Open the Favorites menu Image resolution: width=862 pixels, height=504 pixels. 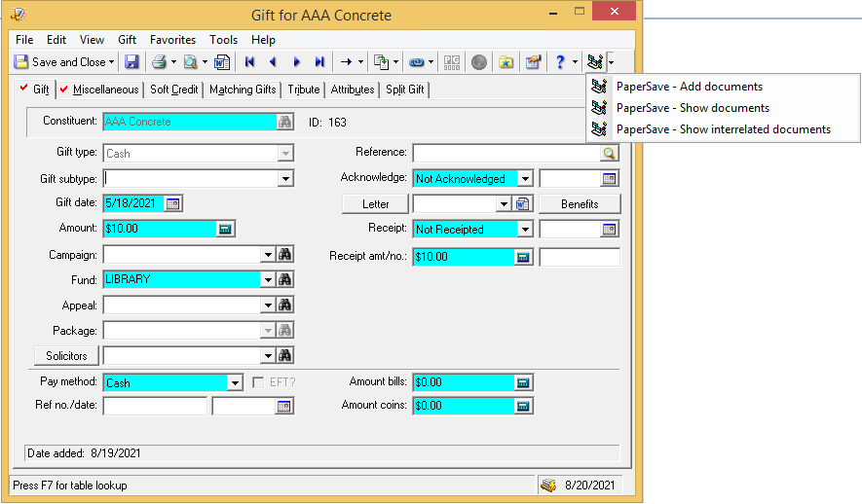point(172,40)
